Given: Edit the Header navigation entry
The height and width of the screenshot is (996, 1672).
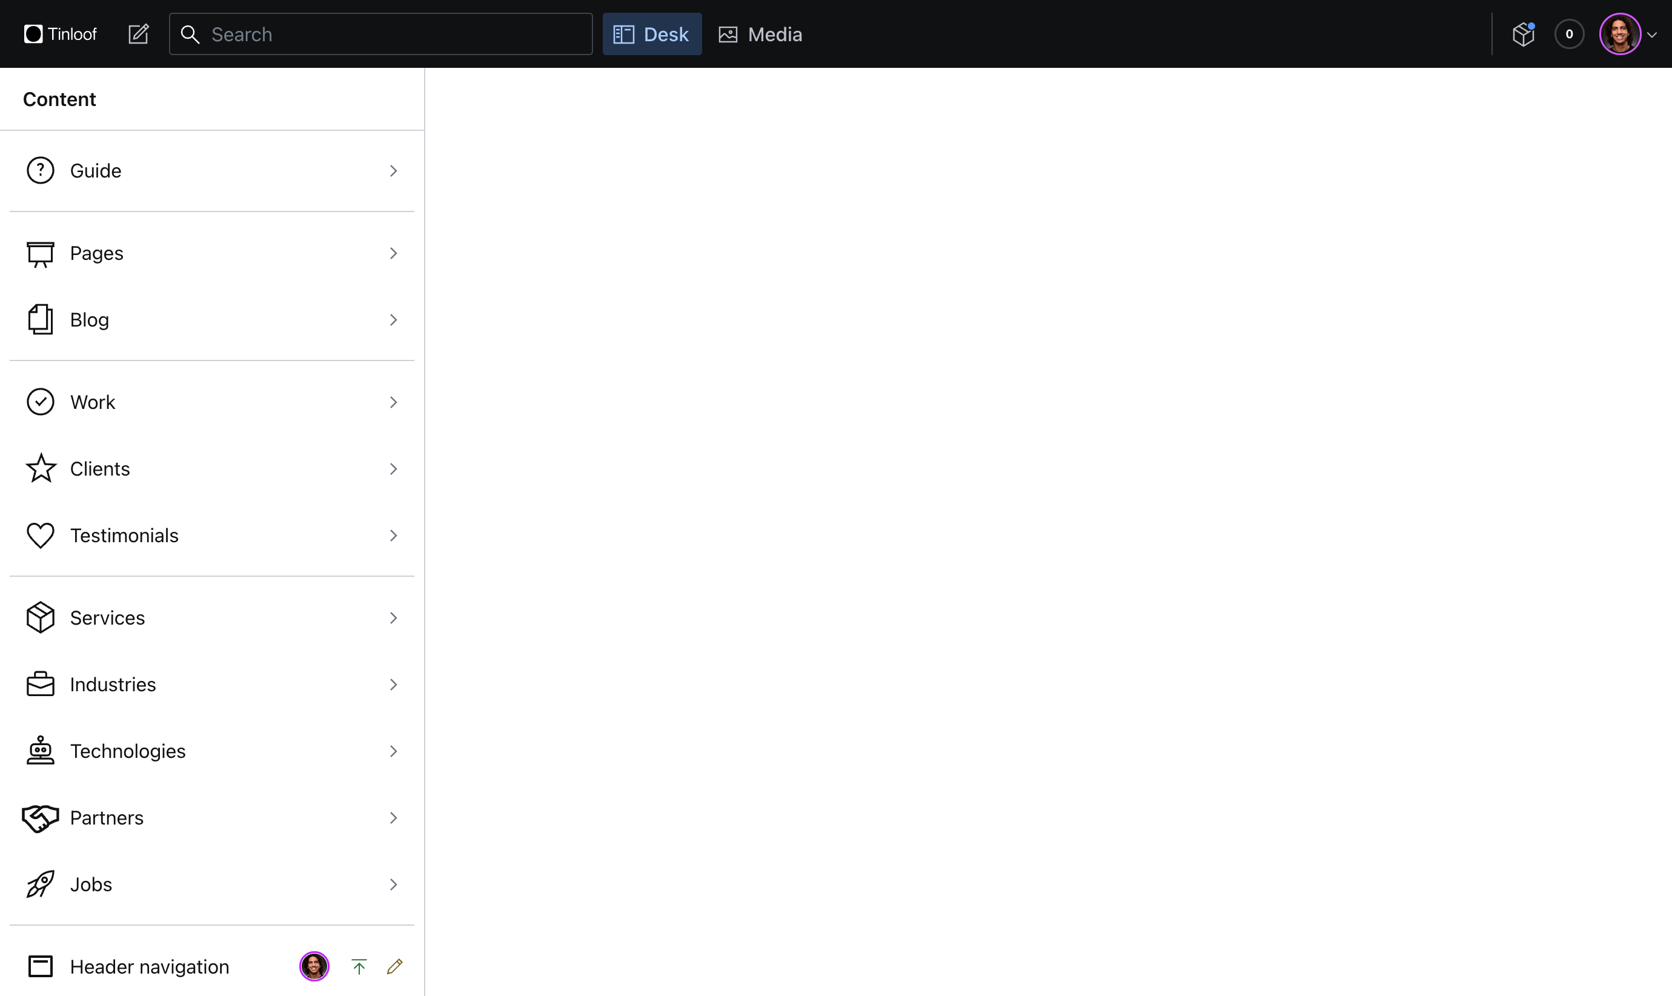Looking at the screenshot, I should tap(393, 966).
